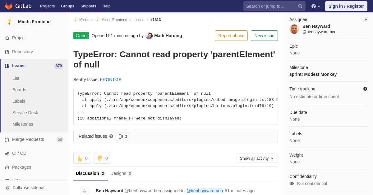Click Ben Hayward's assignee avatar
This screenshot has height=195, width=373.
[x=294, y=29]
